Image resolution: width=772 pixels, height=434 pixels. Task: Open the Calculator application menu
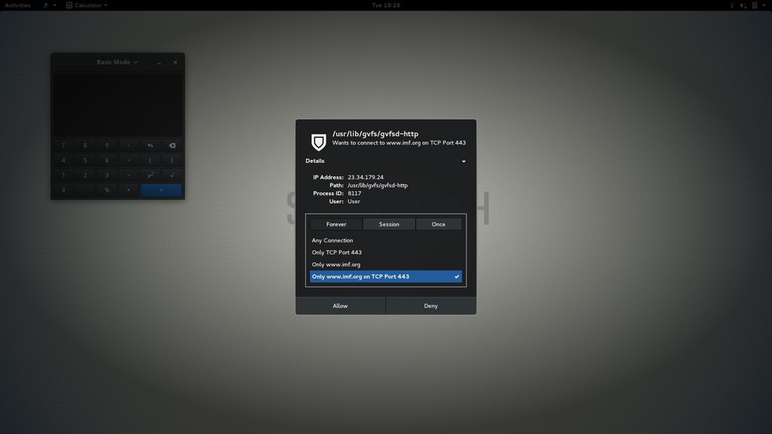pos(85,5)
